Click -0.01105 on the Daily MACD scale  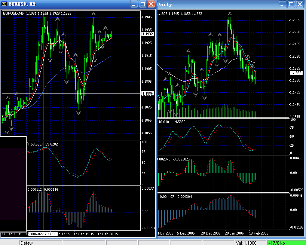(297, 227)
